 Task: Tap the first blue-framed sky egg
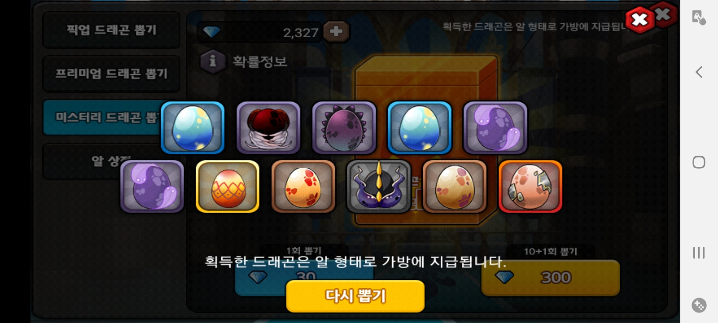[x=193, y=128]
